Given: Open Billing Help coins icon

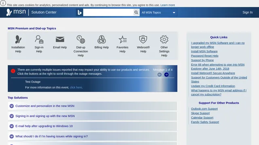Looking at the screenshot, I should (x=102, y=39).
